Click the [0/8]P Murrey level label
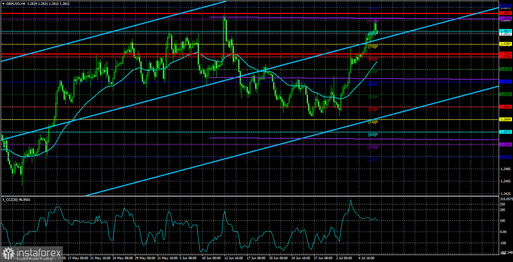The image size is (513, 262). 373,134
